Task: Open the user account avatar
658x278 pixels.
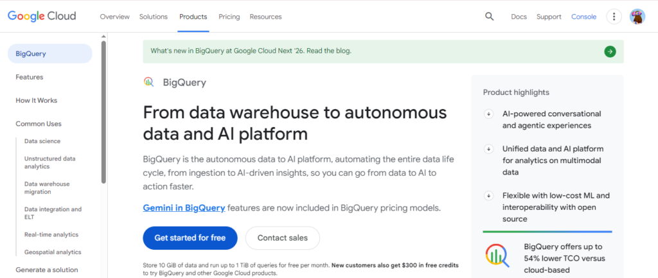Action: [x=637, y=17]
